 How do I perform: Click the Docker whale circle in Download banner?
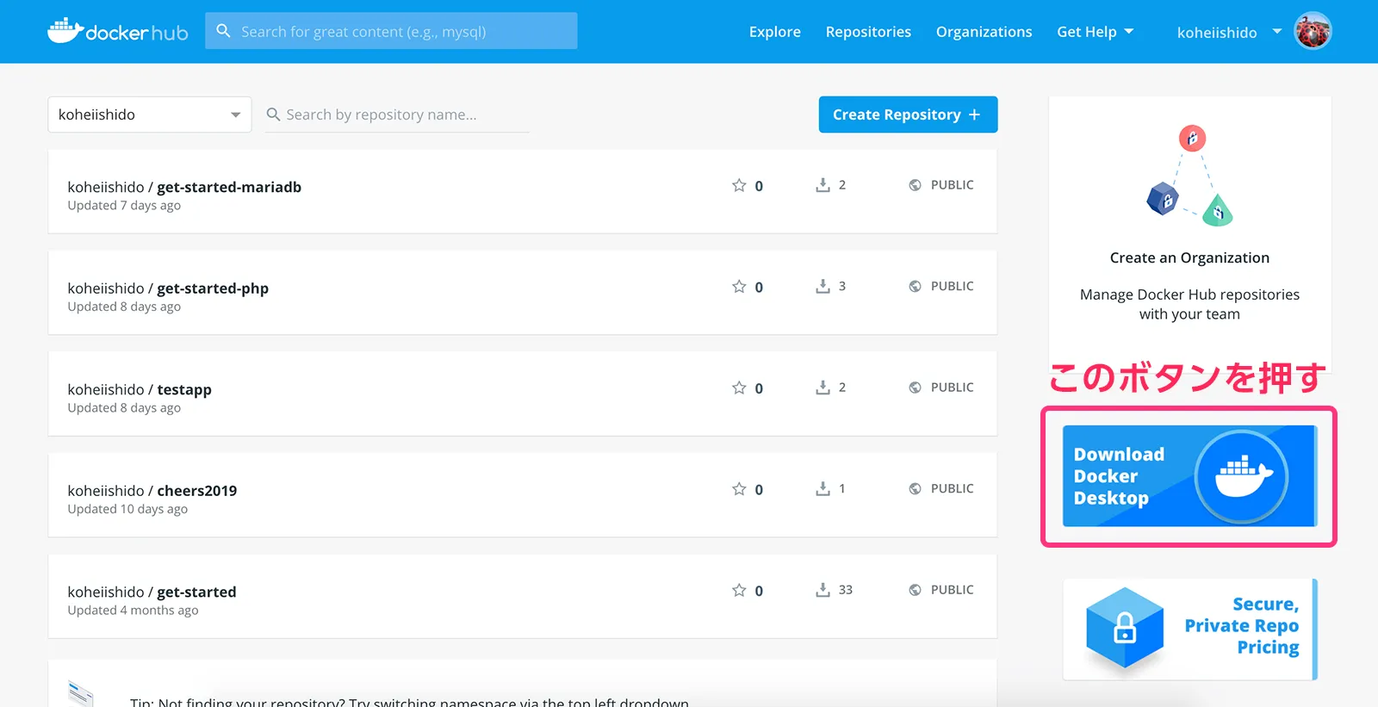click(x=1241, y=476)
